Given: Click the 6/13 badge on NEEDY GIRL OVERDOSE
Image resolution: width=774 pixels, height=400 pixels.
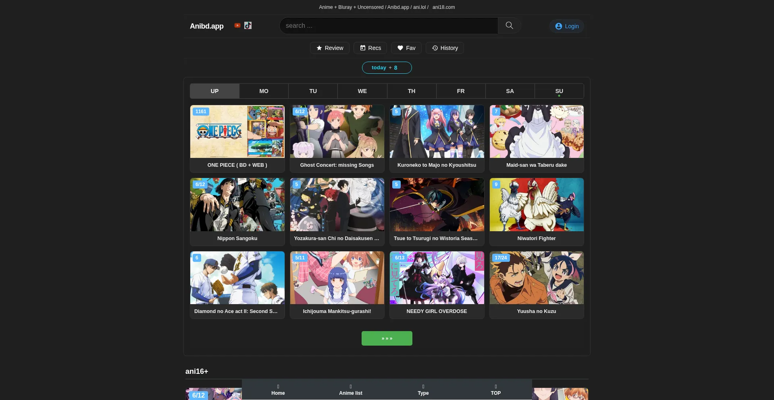Looking at the screenshot, I should pos(399,258).
